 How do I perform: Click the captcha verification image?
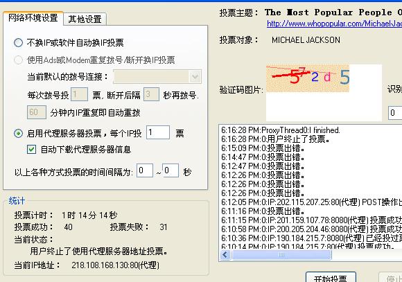click(308, 78)
